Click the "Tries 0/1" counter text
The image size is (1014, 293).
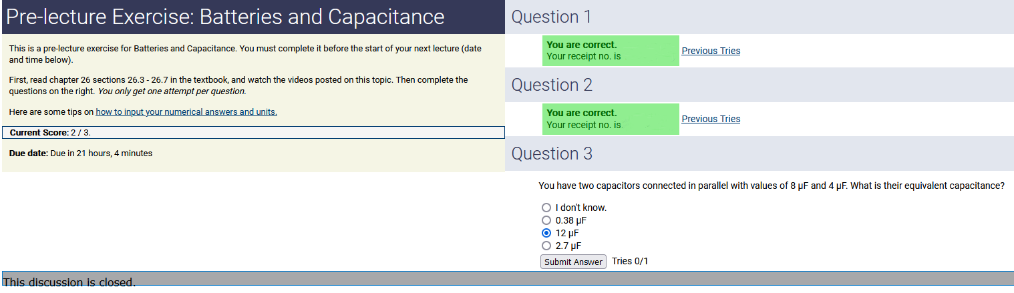[630, 261]
